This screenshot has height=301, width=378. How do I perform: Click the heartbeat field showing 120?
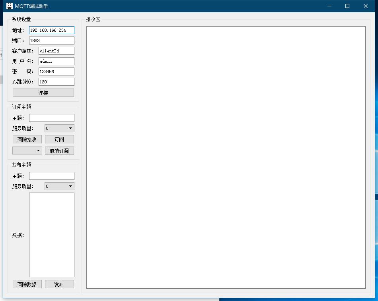click(57, 82)
